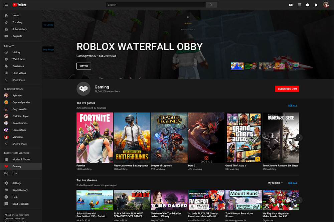
Task: Click the History clock icon
Action: click(x=6, y=52)
